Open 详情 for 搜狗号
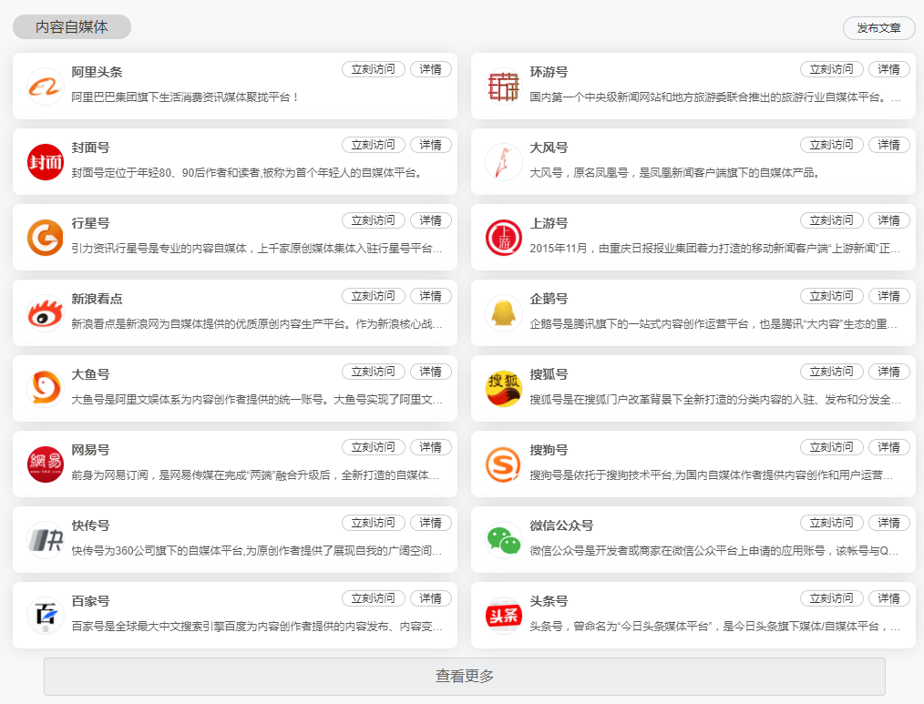Image resolution: width=924 pixels, height=704 pixels. click(889, 447)
